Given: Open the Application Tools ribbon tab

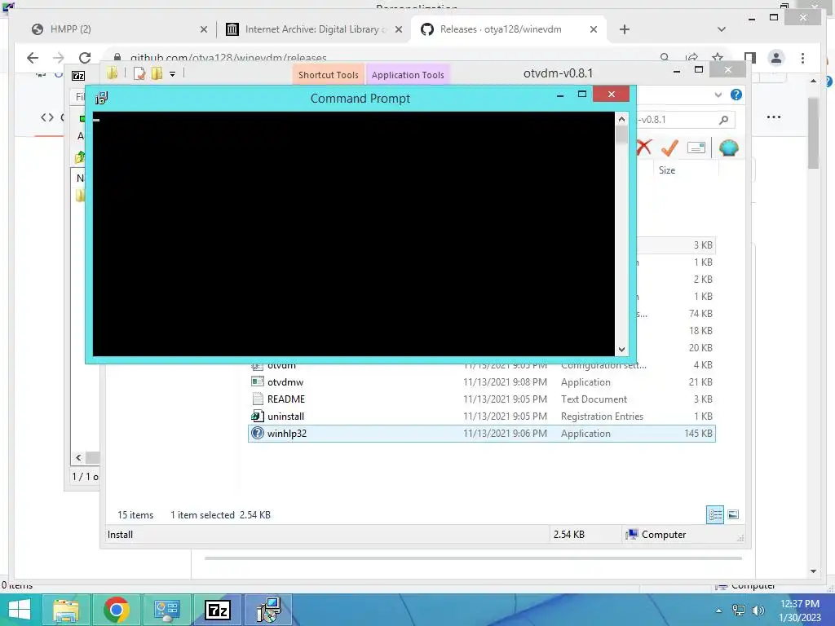Looking at the screenshot, I should point(408,75).
